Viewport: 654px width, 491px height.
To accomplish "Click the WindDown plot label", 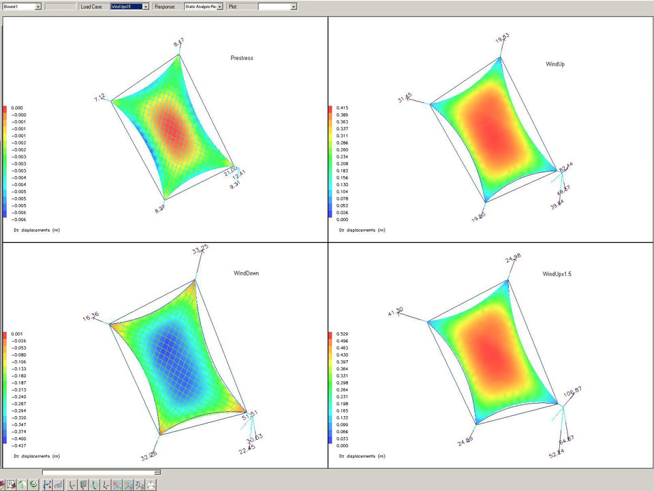I will point(246,273).
